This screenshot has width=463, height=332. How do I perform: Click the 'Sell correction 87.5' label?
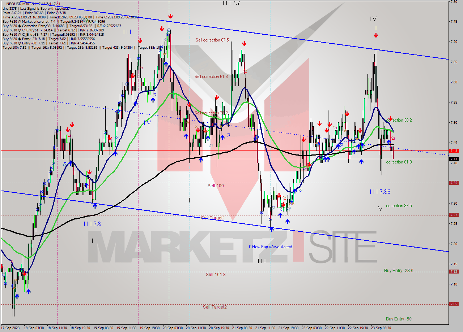pos(212,40)
